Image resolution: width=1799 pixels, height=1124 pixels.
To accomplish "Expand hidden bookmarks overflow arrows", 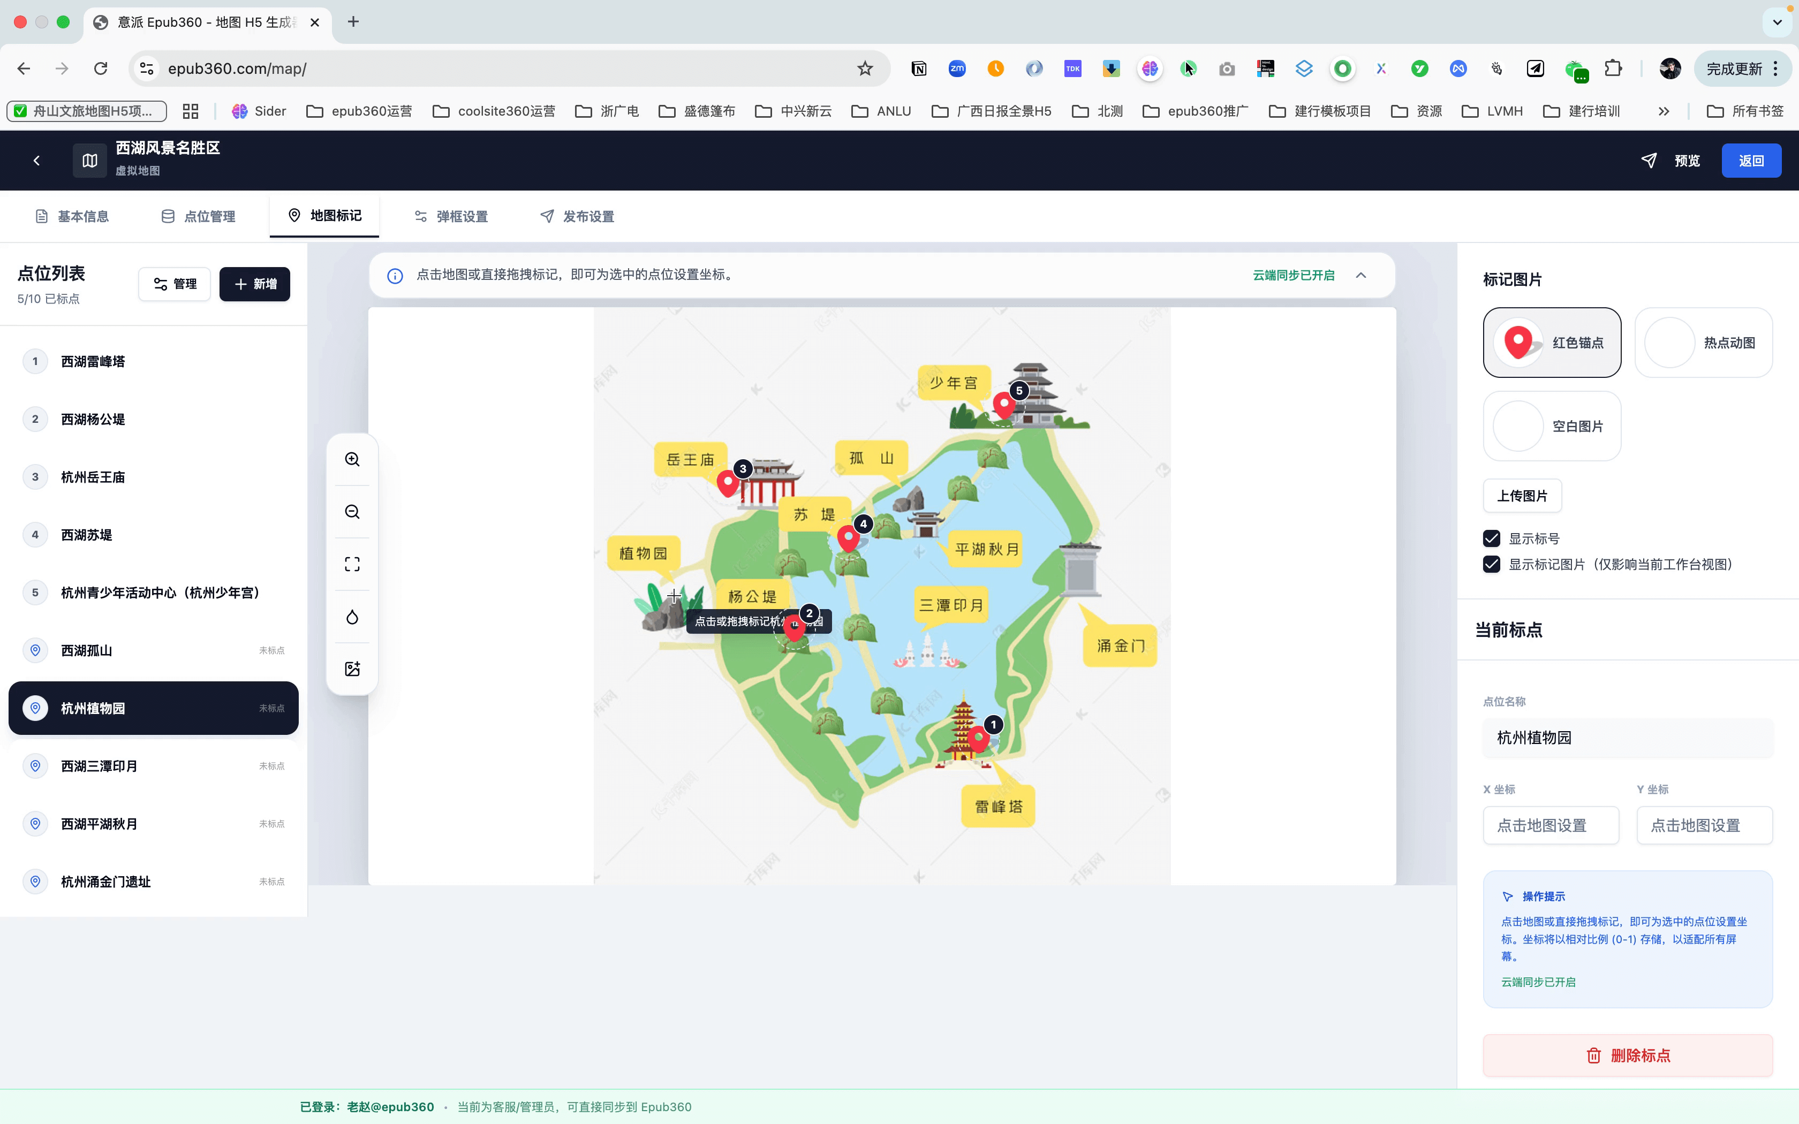I will point(1664,111).
